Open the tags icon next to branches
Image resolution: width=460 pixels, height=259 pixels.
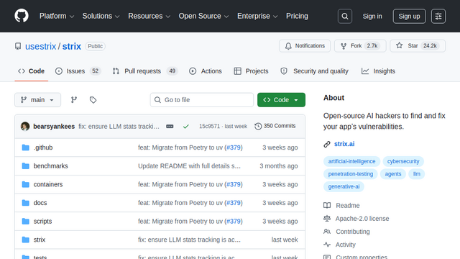(93, 100)
